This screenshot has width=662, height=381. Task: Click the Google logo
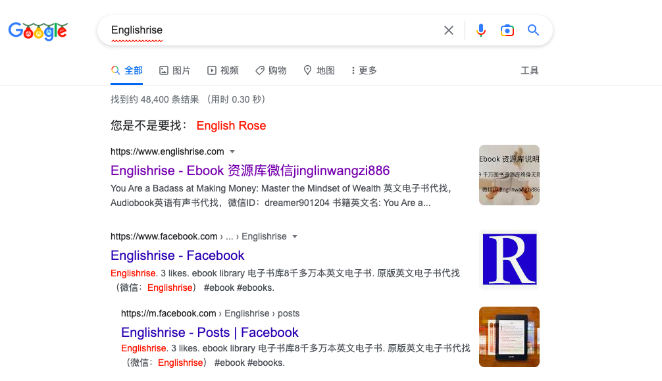38,31
